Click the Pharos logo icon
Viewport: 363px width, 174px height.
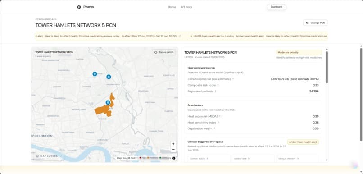(x=79, y=7)
